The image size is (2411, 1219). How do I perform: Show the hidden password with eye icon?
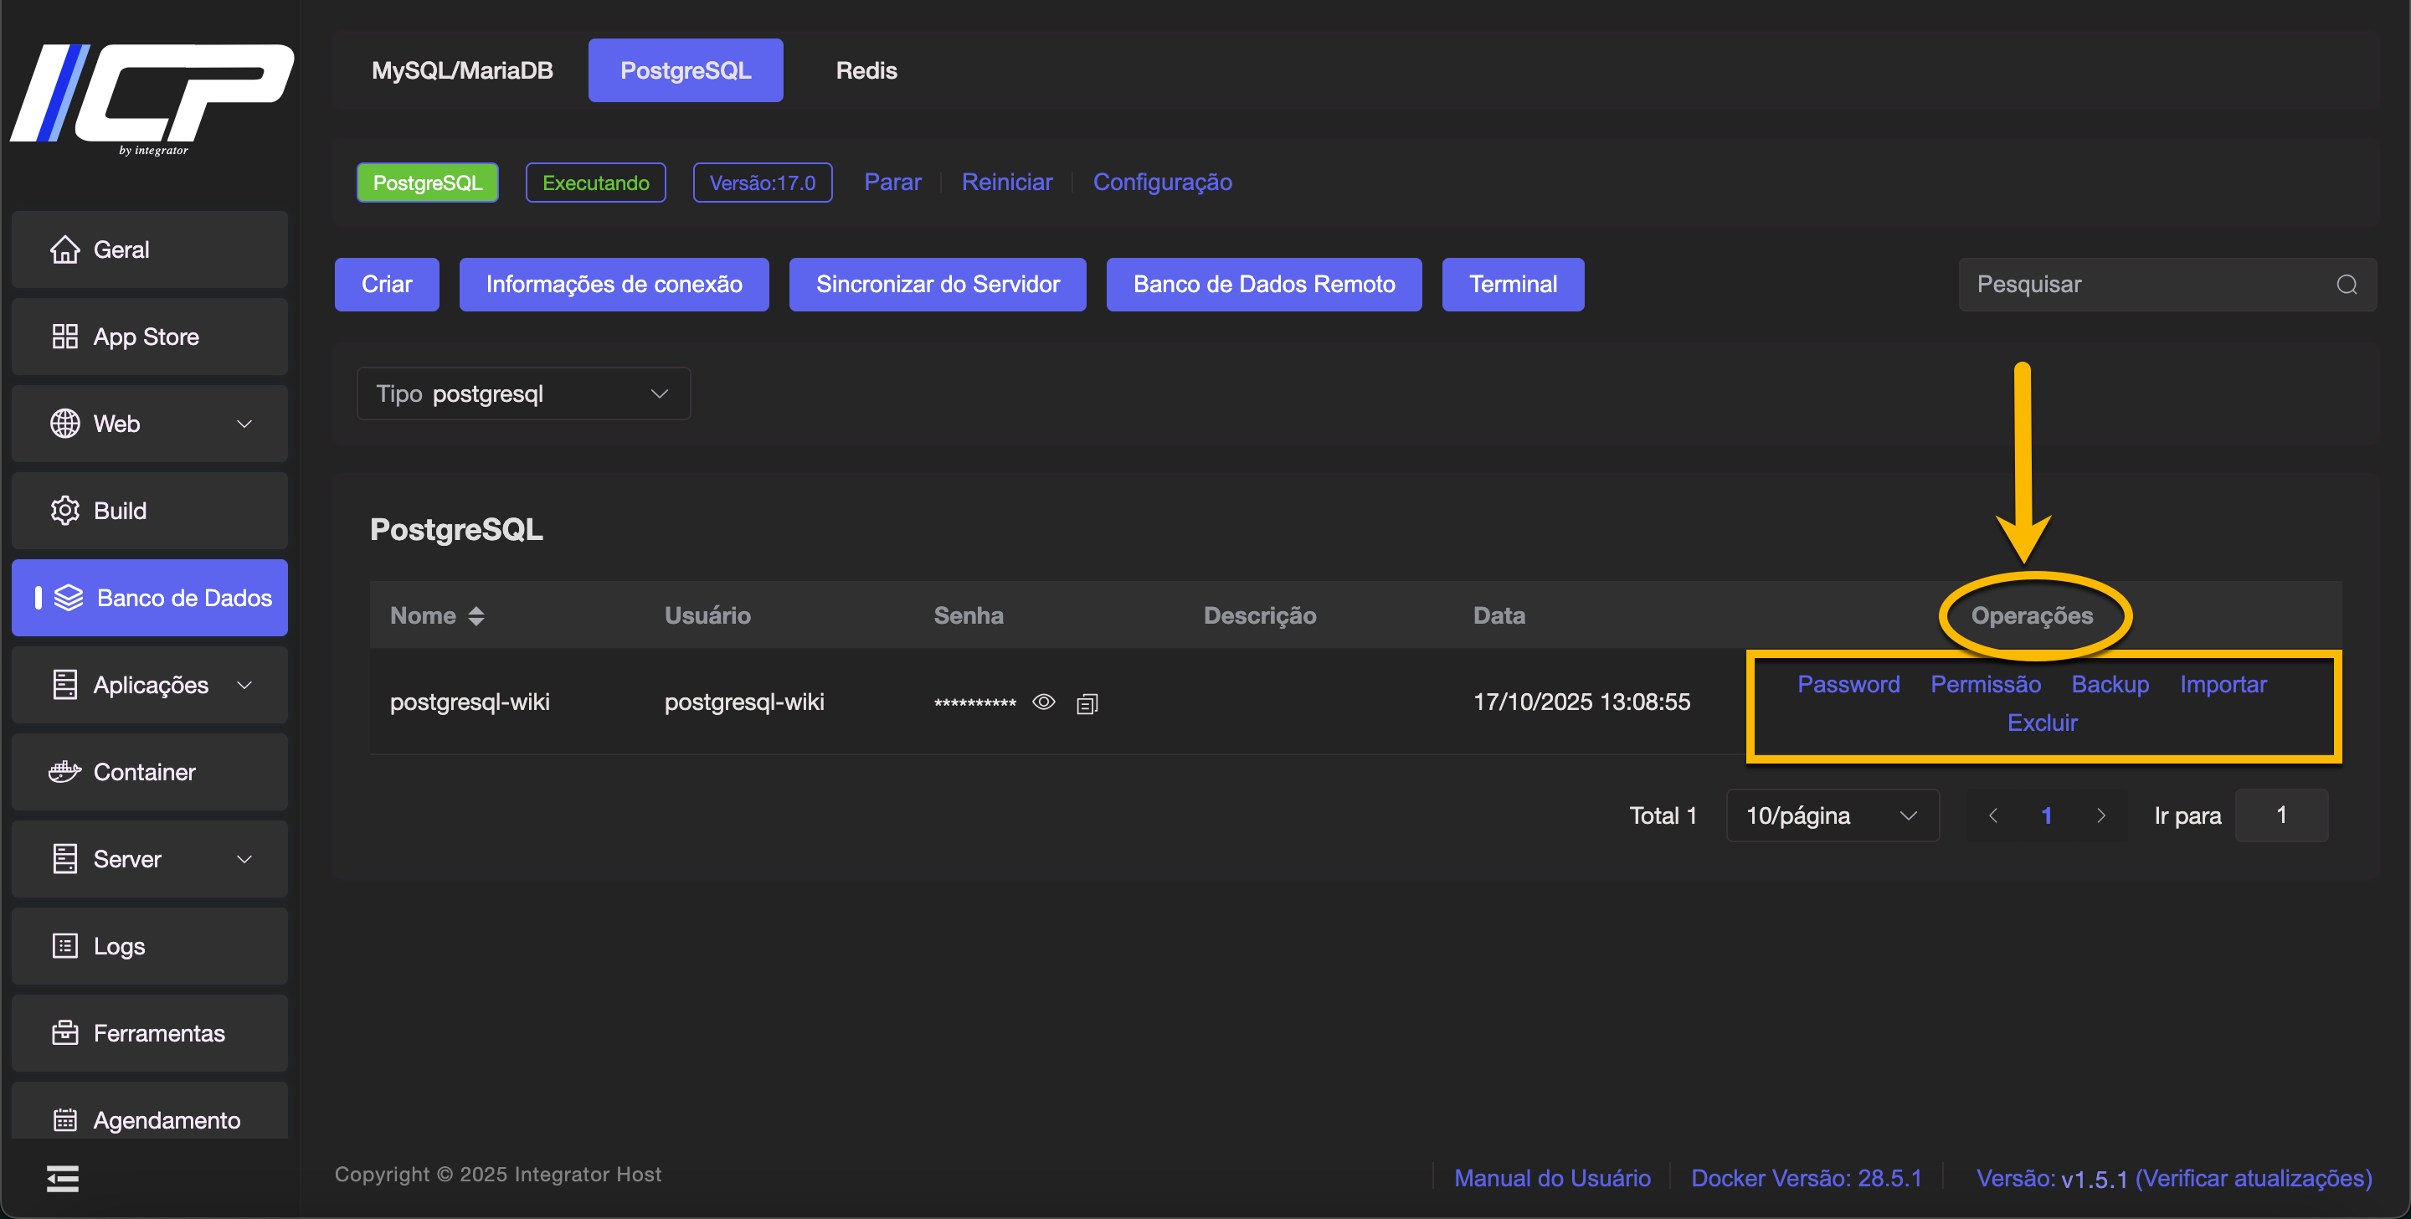[x=1044, y=702]
